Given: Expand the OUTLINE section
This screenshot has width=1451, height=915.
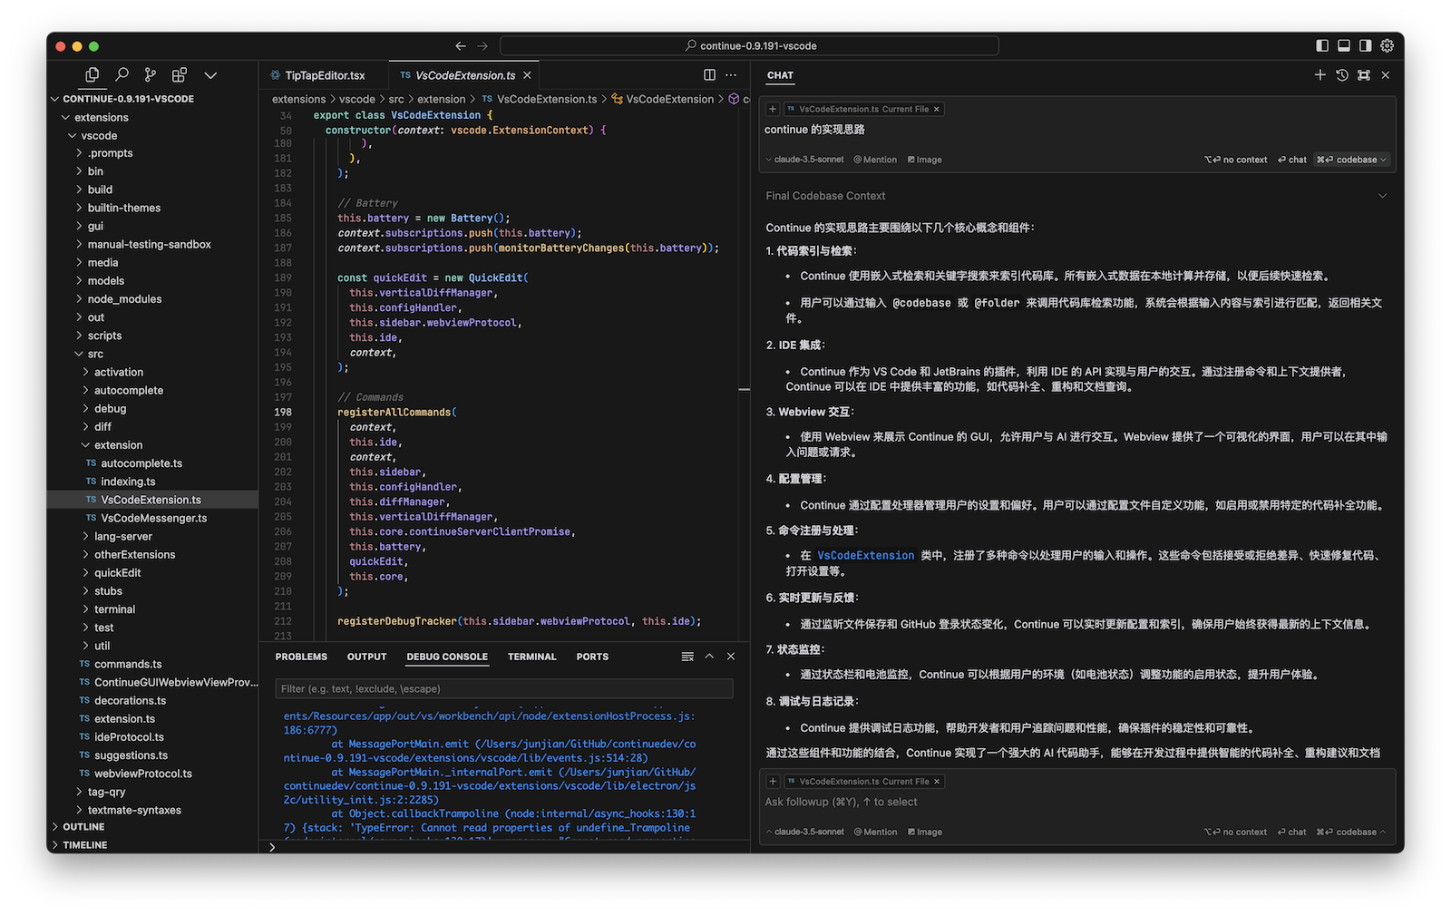Looking at the screenshot, I should tap(83, 827).
